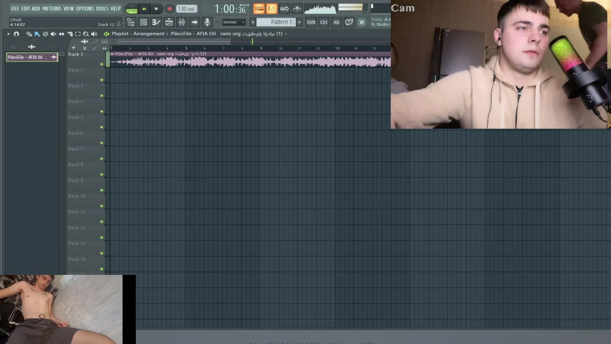
Task: Open the TOOLS menu
Action: 102,9
